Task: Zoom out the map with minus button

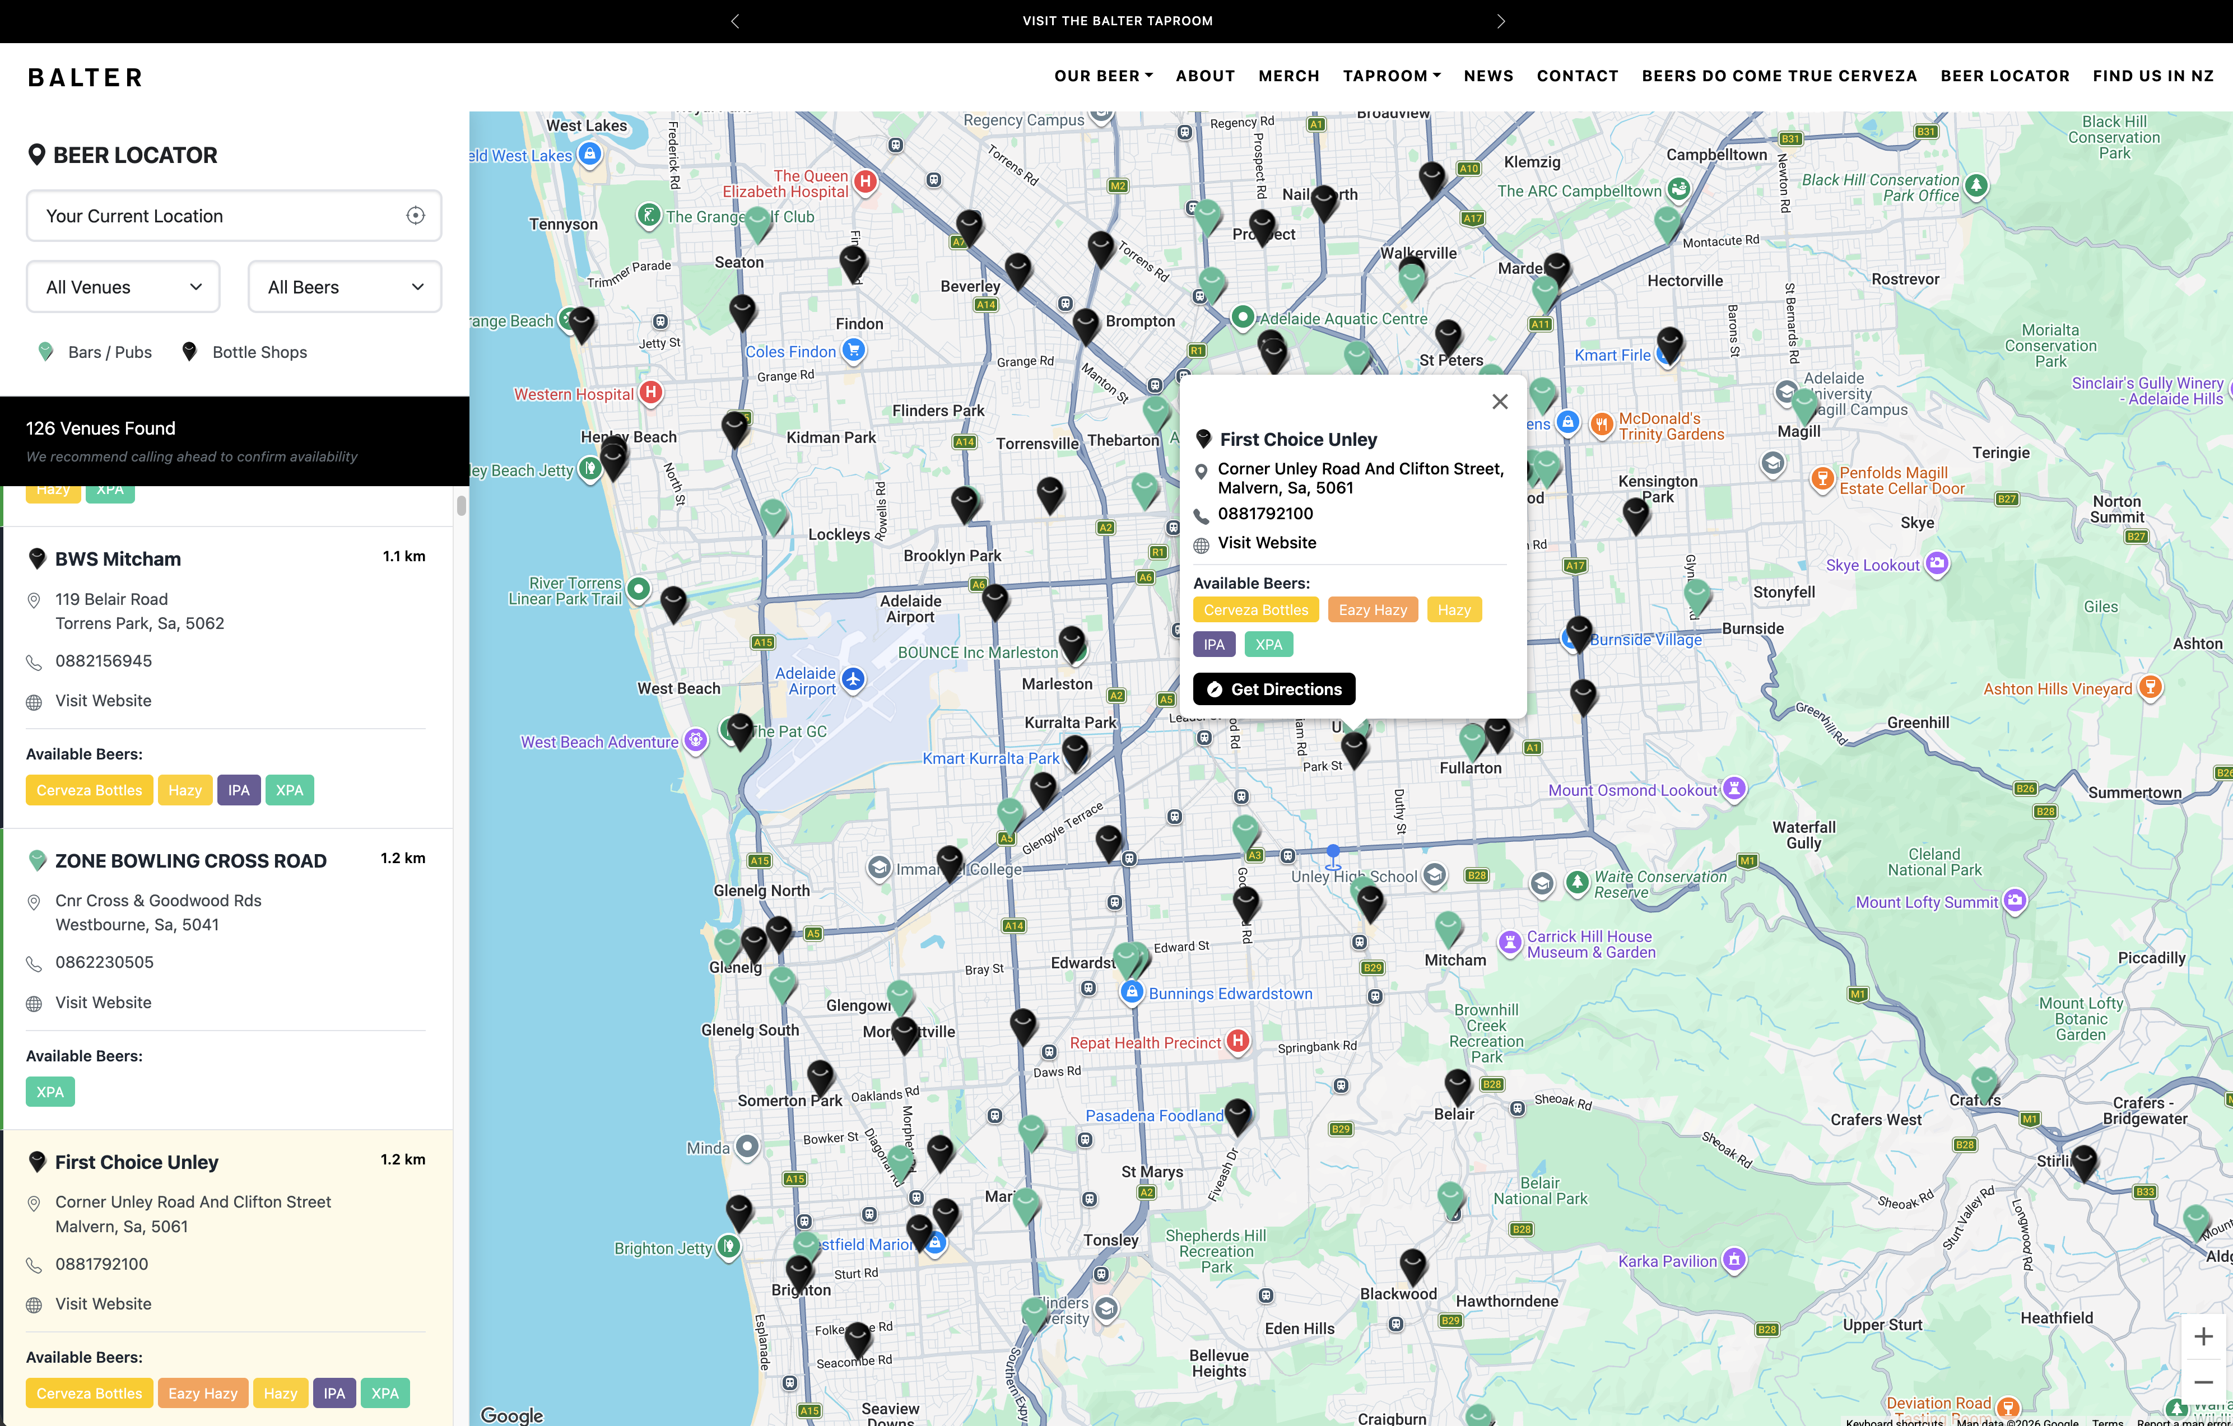Action: (2203, 1382)
